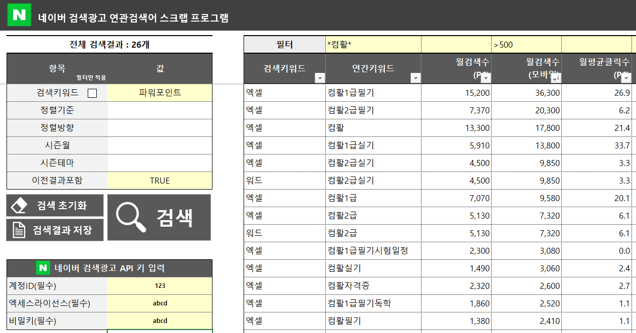The height and width of the screenshot is (333, 636).
Task: Select the empty 시즌테마 value cell
Action: [x=160, y=163]
